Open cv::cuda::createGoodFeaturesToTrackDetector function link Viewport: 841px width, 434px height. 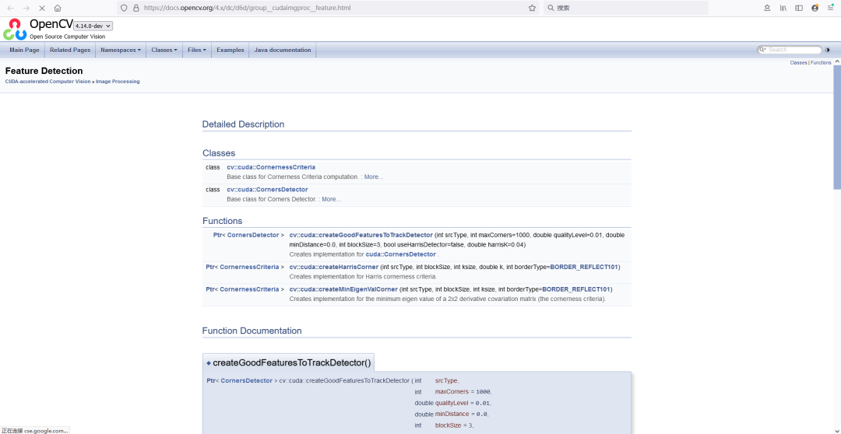tap(361, 235)
